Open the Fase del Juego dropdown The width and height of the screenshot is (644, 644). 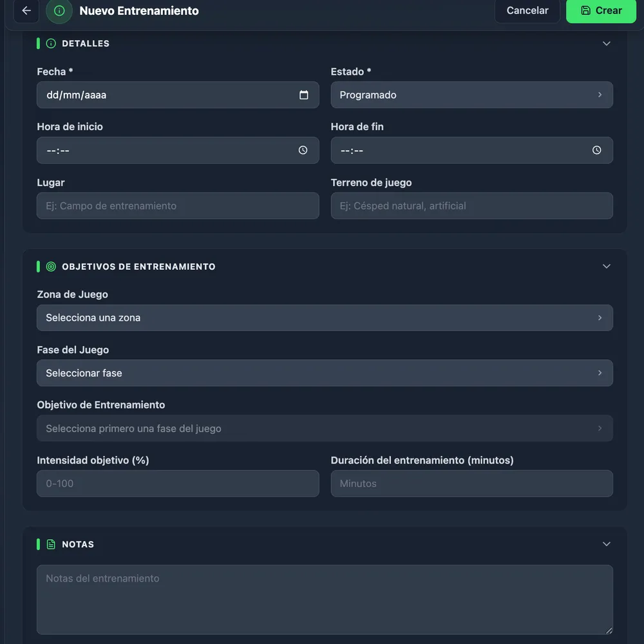click(x=325, y=373)
